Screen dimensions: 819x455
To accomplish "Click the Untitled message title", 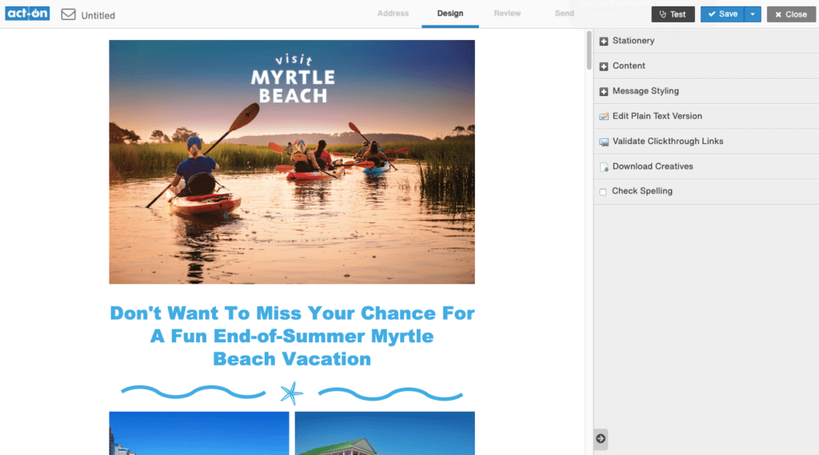I will (98, 16).
